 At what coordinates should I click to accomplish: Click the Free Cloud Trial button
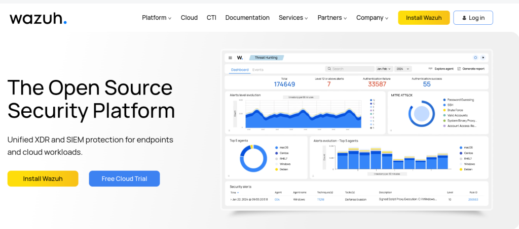click(x=124, y=178)
